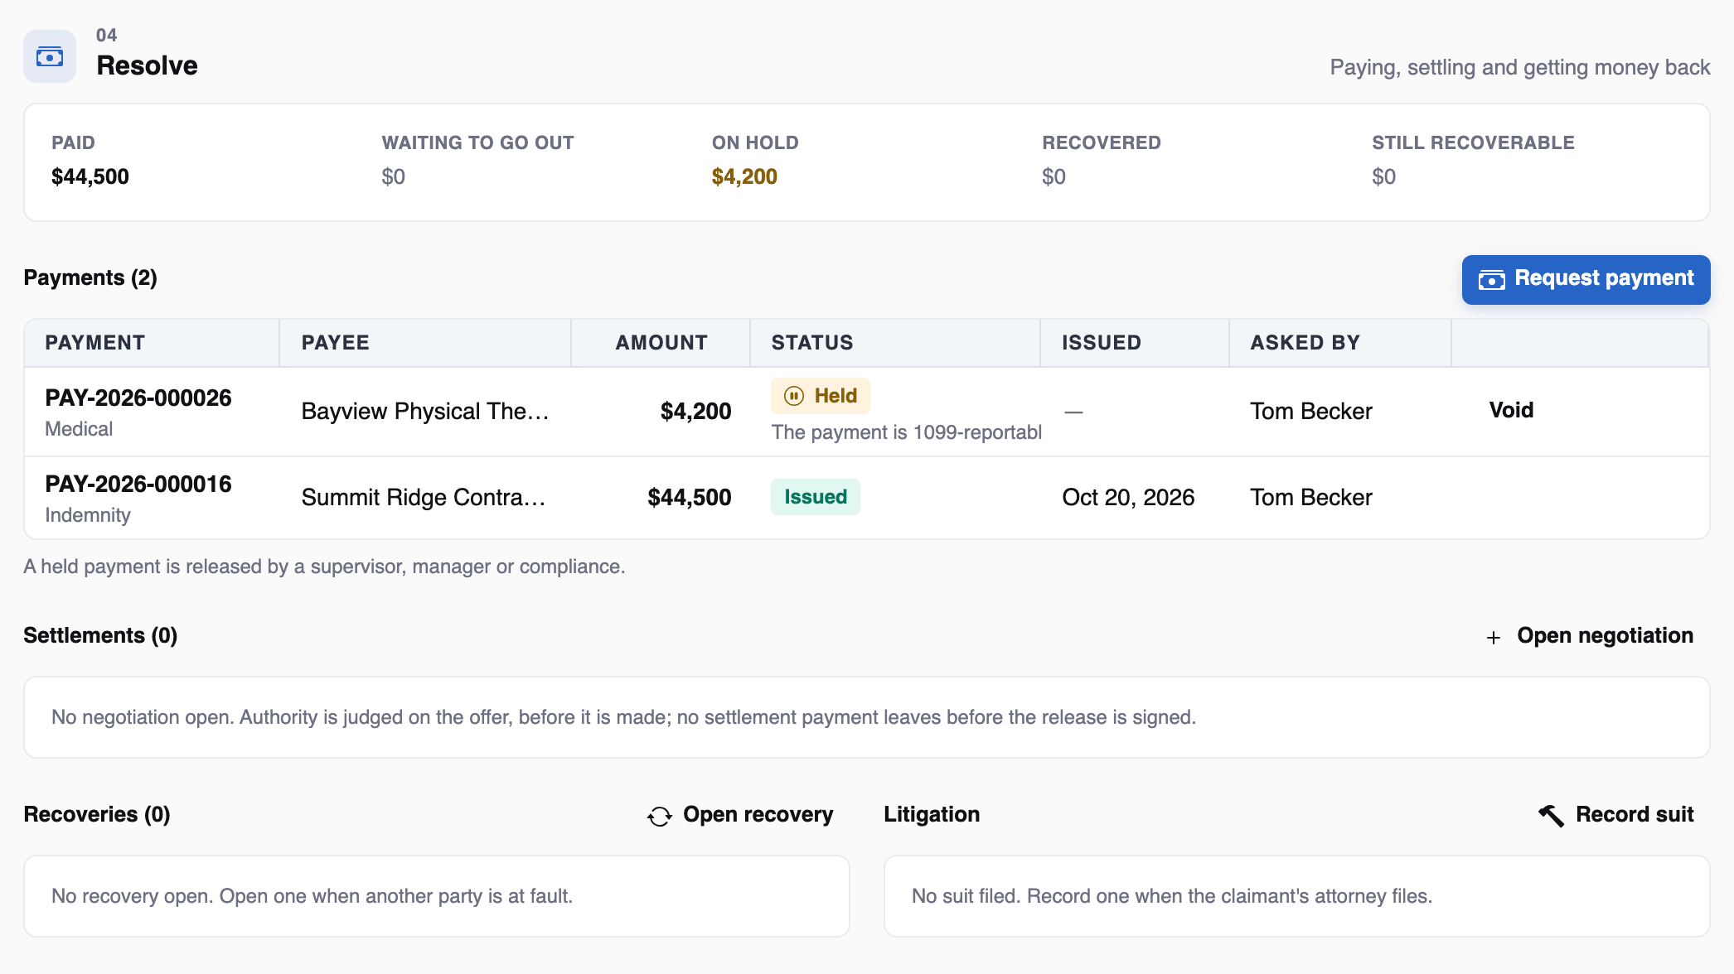Select payee Bayview Physical The…
1734x974 pixels.
425,411
